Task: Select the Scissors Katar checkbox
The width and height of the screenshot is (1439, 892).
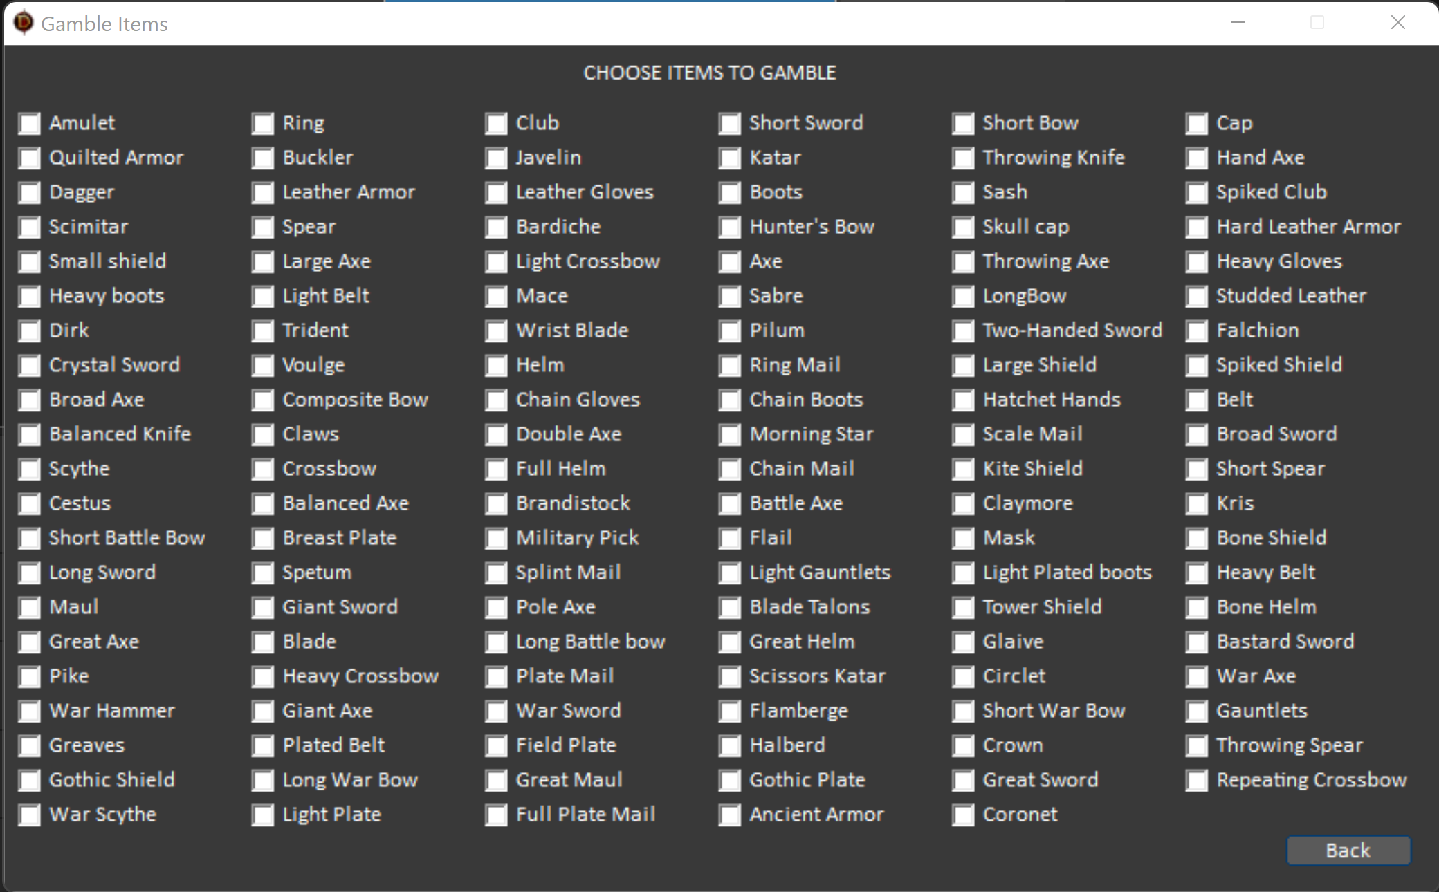Action: (x=730, y=677)
